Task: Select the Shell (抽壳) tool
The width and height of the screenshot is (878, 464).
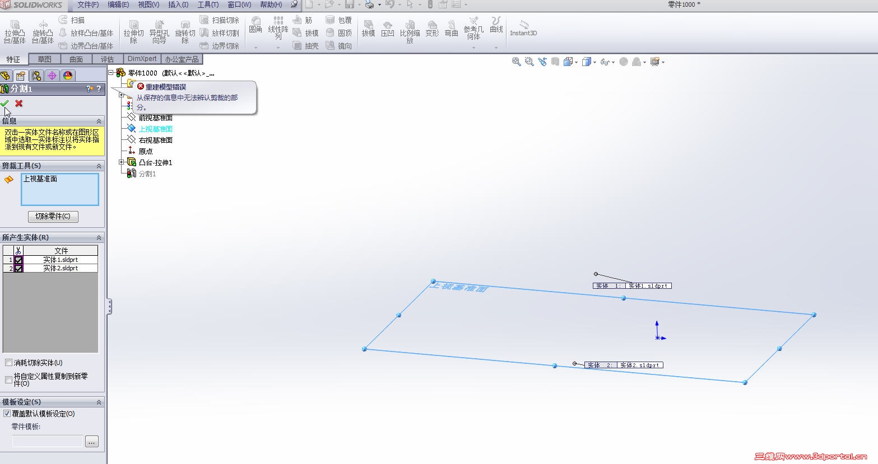Action: [306, 46]
